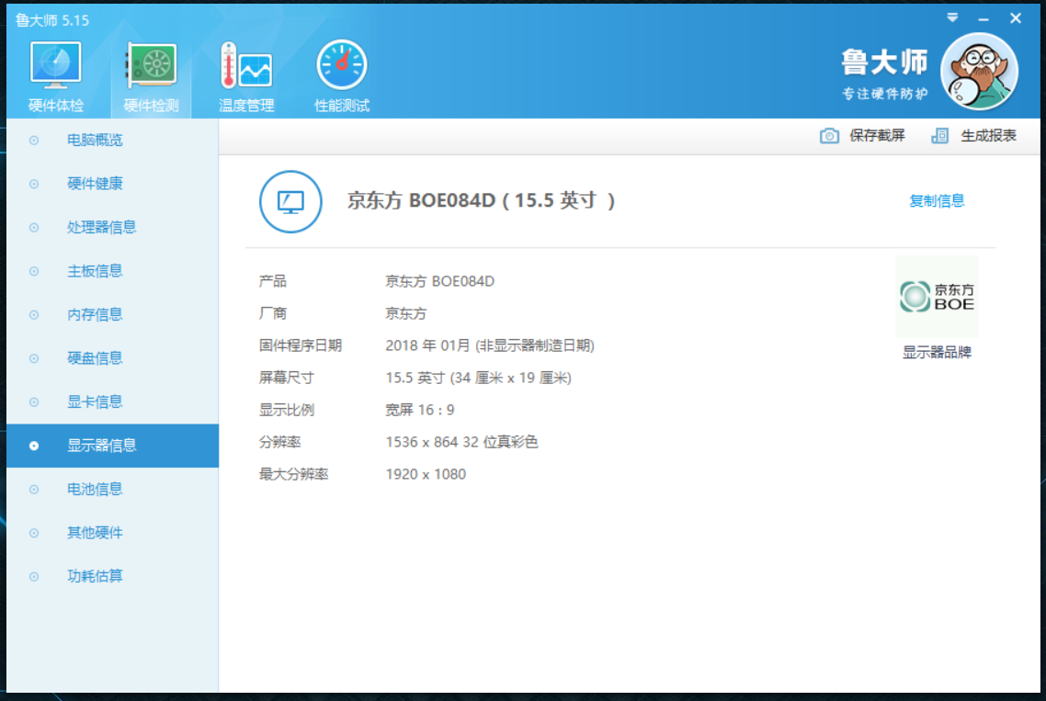Screen dimensions: 1046x701
Task: Click the screen size value 15.5 英寸
Action: [x=415, y=379]
